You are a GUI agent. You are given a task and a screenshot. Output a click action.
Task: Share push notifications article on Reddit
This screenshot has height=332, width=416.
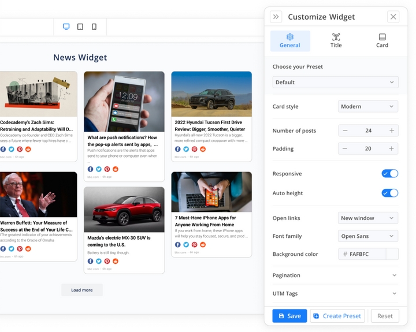point(116,169)
